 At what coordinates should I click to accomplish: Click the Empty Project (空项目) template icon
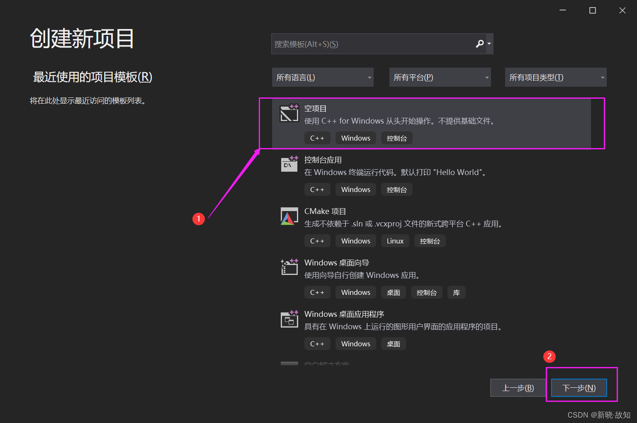289,113
